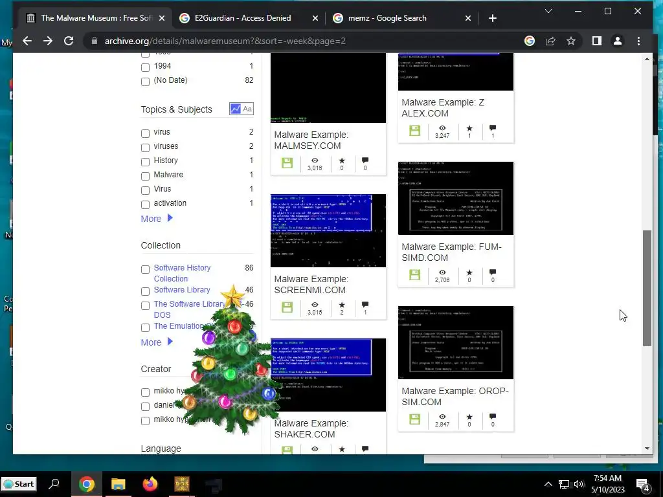
Task: Check the (No Date) filter
Action: 146,82
